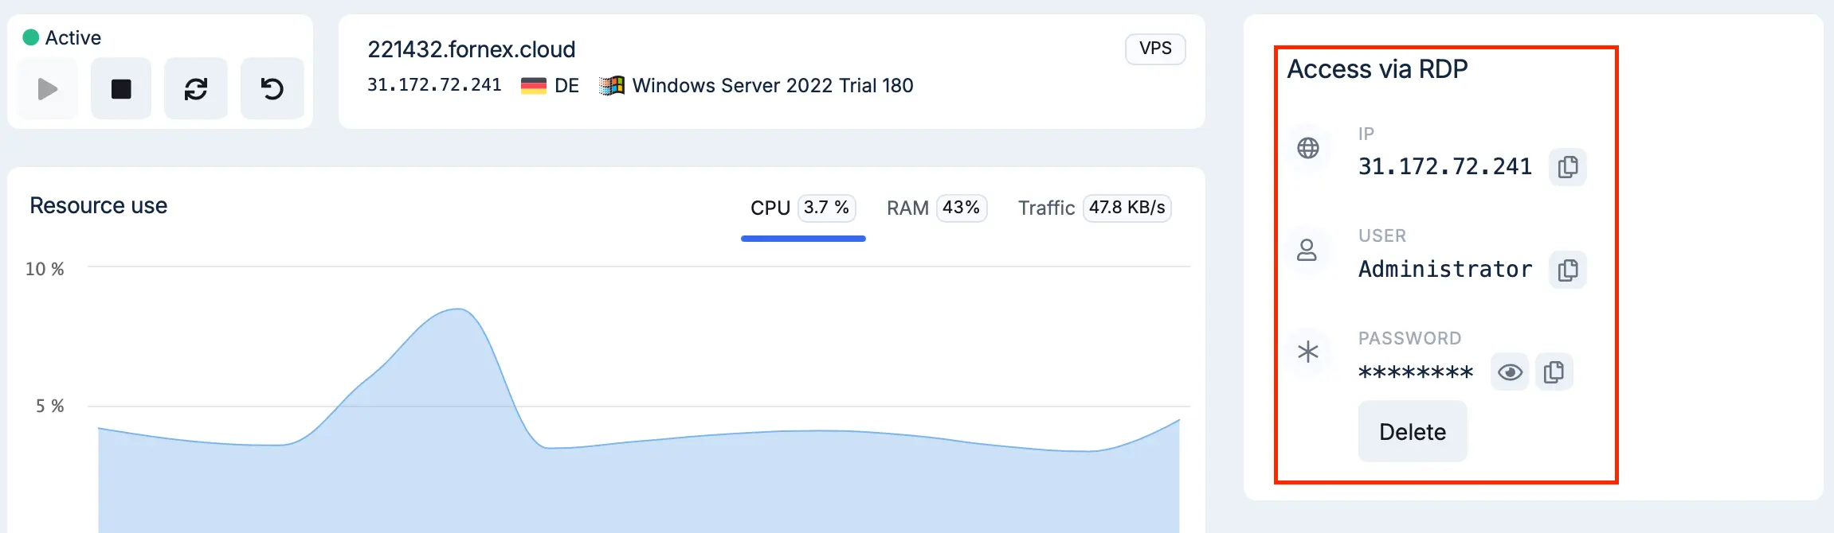Click the asterisk icon beside PASSWORD
This screenshot has height=533, width=1834.
coord(1308,352)
